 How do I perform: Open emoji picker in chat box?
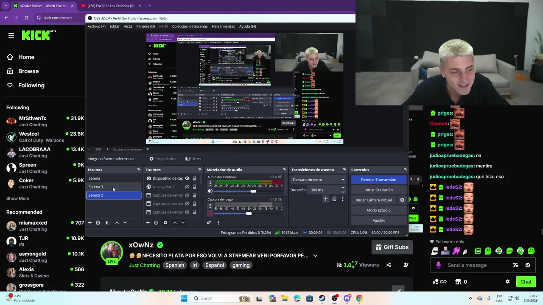[x=528, y=265]
